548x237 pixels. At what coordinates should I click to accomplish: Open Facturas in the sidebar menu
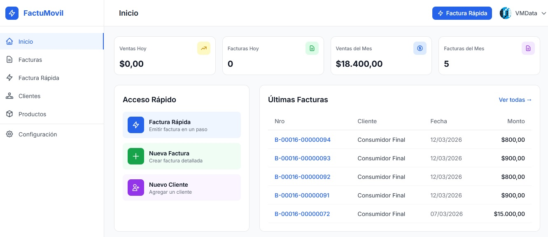click(52, 60)
